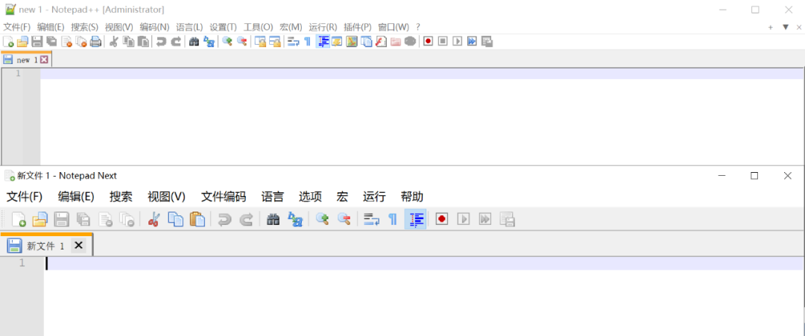Toggle Word Wrap in Notepad++ toolbar
This screenshot has width=805, height=336.
coord(293,42)
